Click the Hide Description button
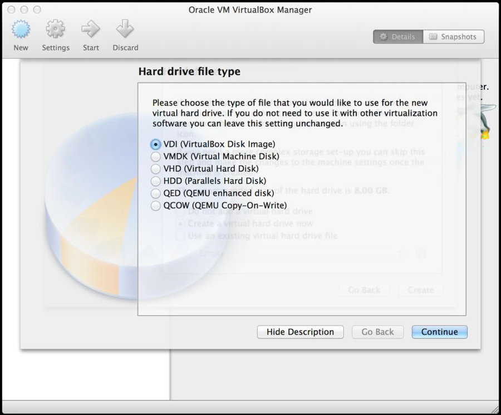Screen dimensions: 501x415 (x=301, y=332)
